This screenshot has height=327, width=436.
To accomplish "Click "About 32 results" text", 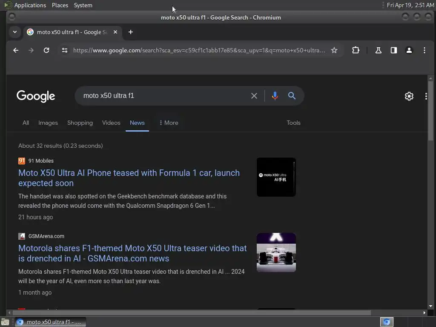I will coord(40,146).
